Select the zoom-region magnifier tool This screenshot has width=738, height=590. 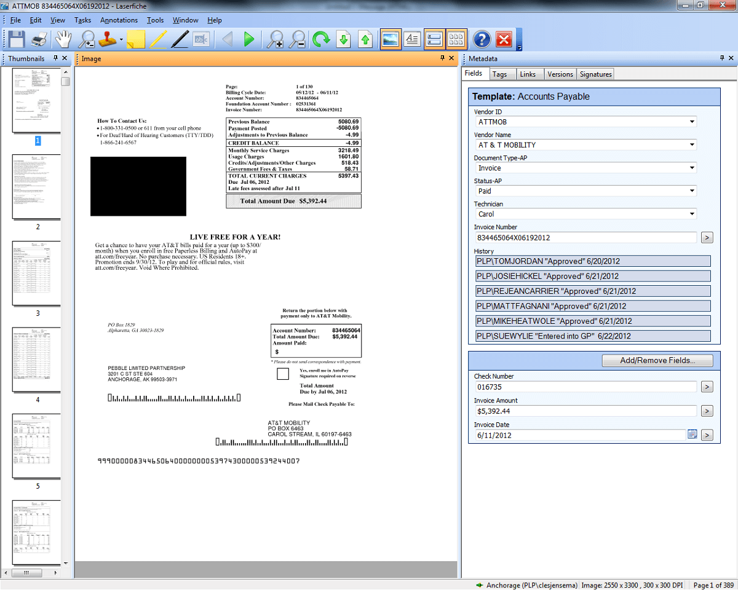(x=87, y=39)
